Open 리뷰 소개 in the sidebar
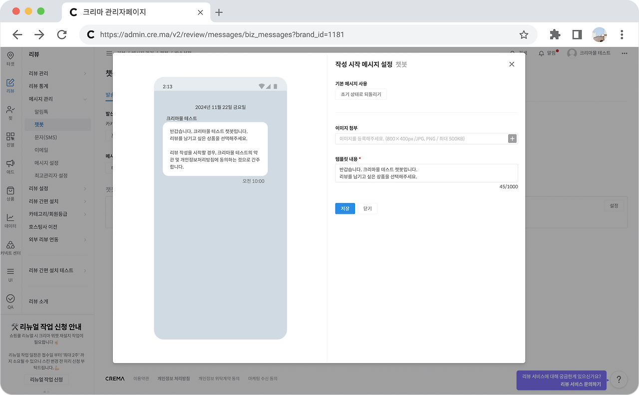The image size is (639, 395). pos(38,302)
